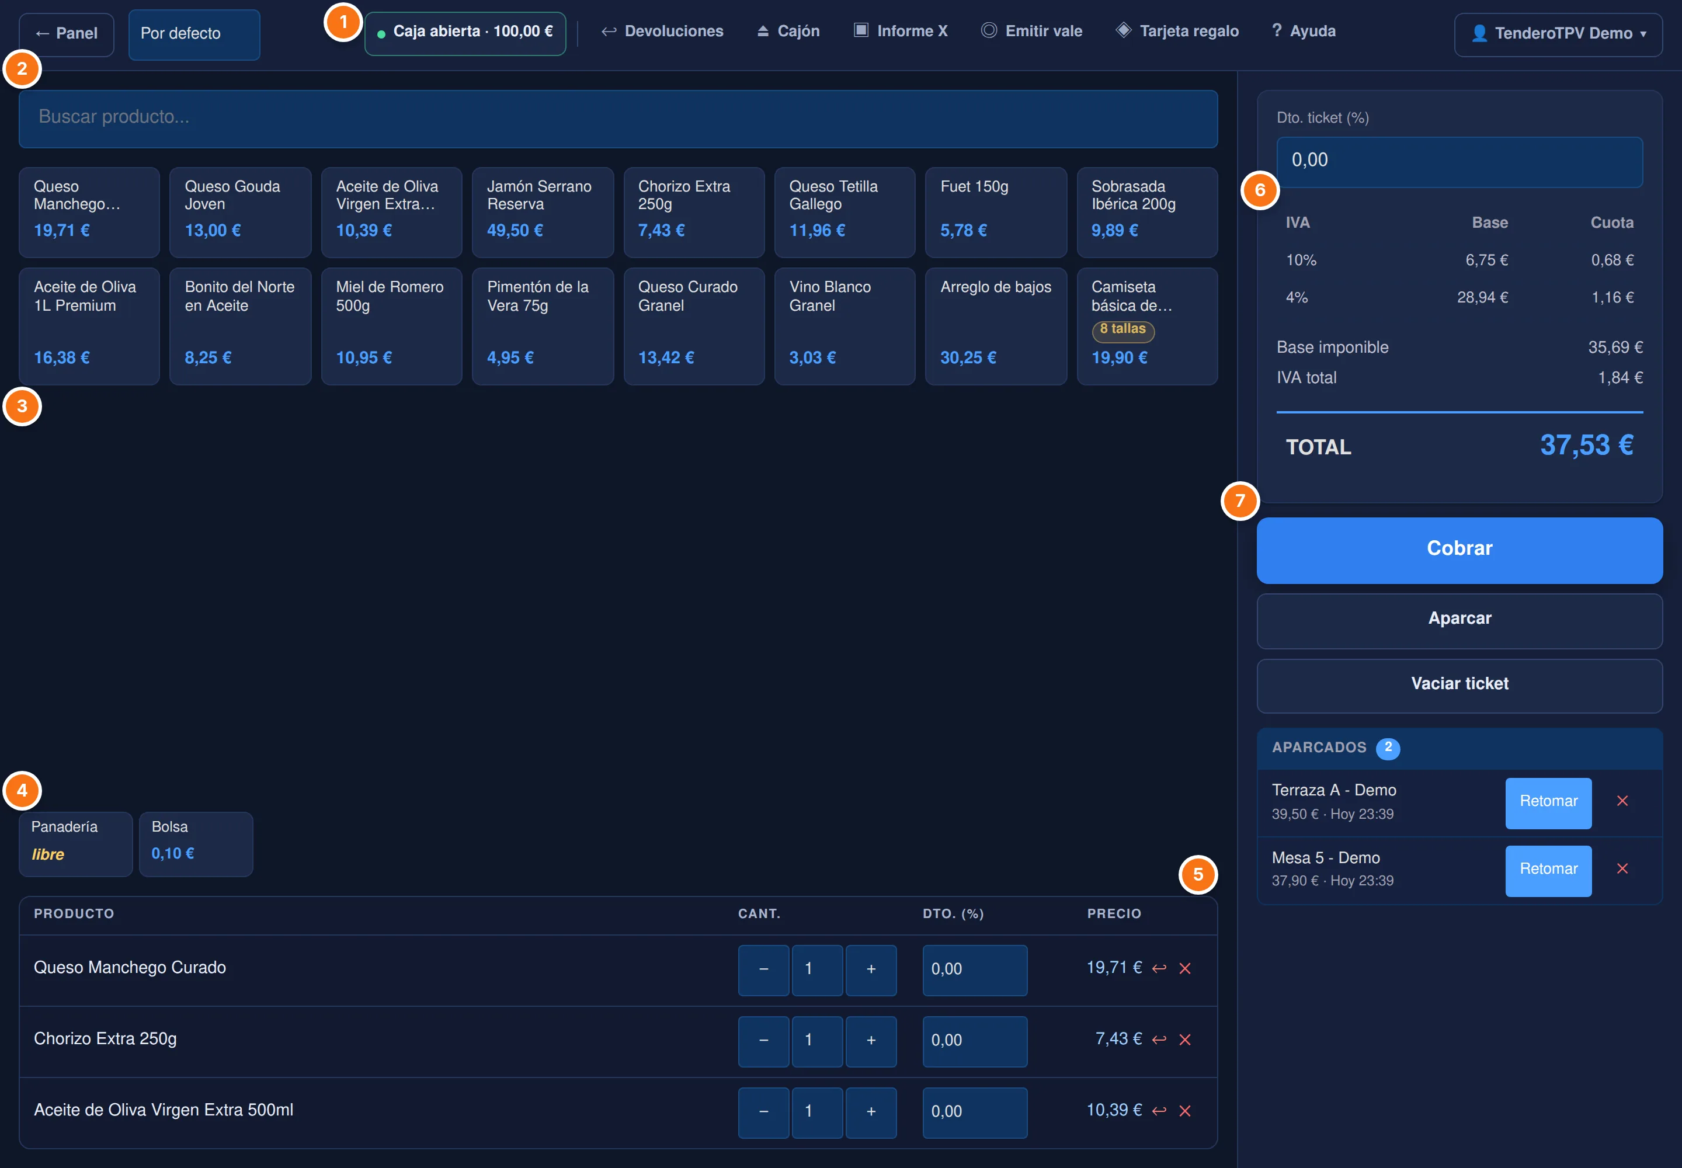Select Camiseta básica tile with 8 tallas
The height and width of the screenshot is (1168, 1682).
(x=1147, y=326)
